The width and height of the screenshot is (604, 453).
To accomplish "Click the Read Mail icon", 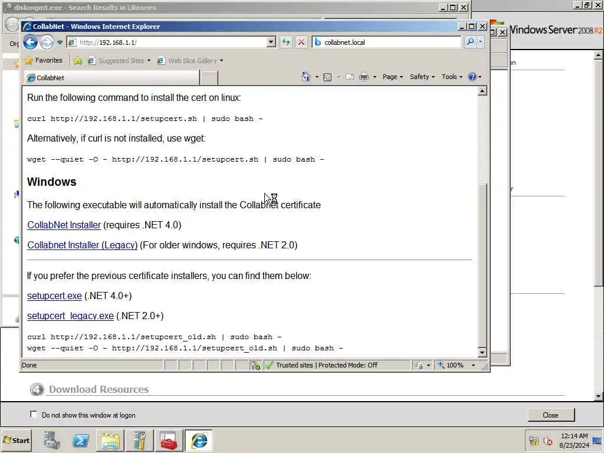I will (x=349, y=77).
